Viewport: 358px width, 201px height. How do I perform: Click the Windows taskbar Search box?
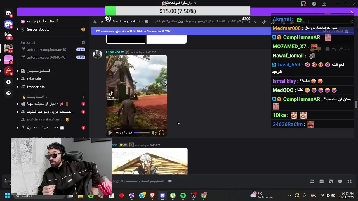[x=39, y=195]
